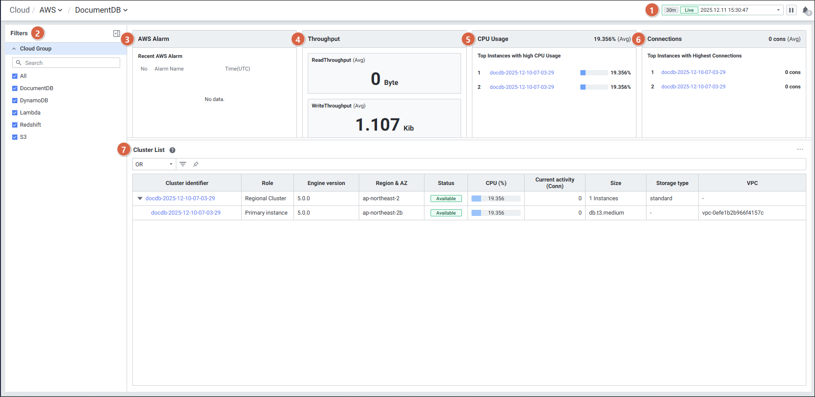Uncheck the DynamoDB checkbox
Image resolution: width=815 pixels, height=397 pixels.
tap(15, 101)
